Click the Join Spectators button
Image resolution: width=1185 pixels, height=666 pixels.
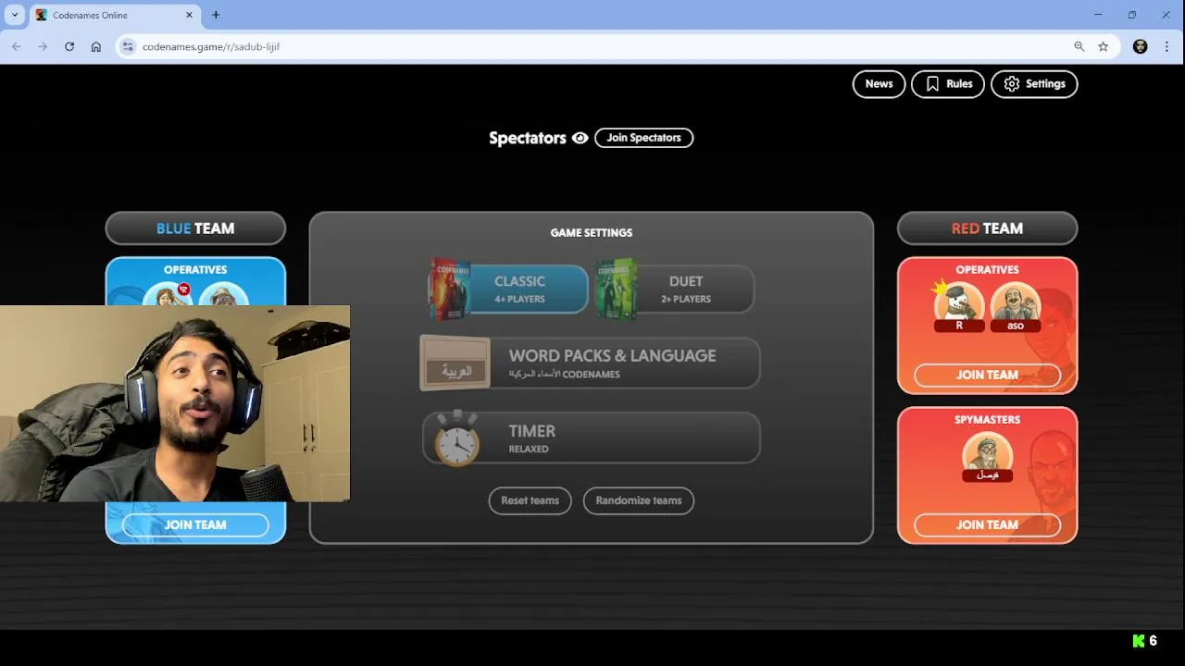643,138
